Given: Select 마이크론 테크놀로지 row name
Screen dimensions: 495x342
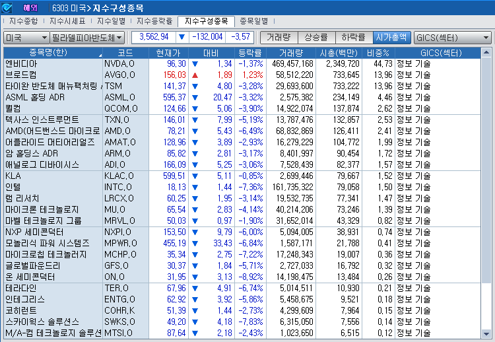Looking at the screenshot, I should tap(42, 210).
